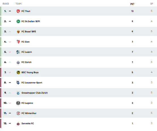Click the FC Lausanne-Sport LS logo

18,83
